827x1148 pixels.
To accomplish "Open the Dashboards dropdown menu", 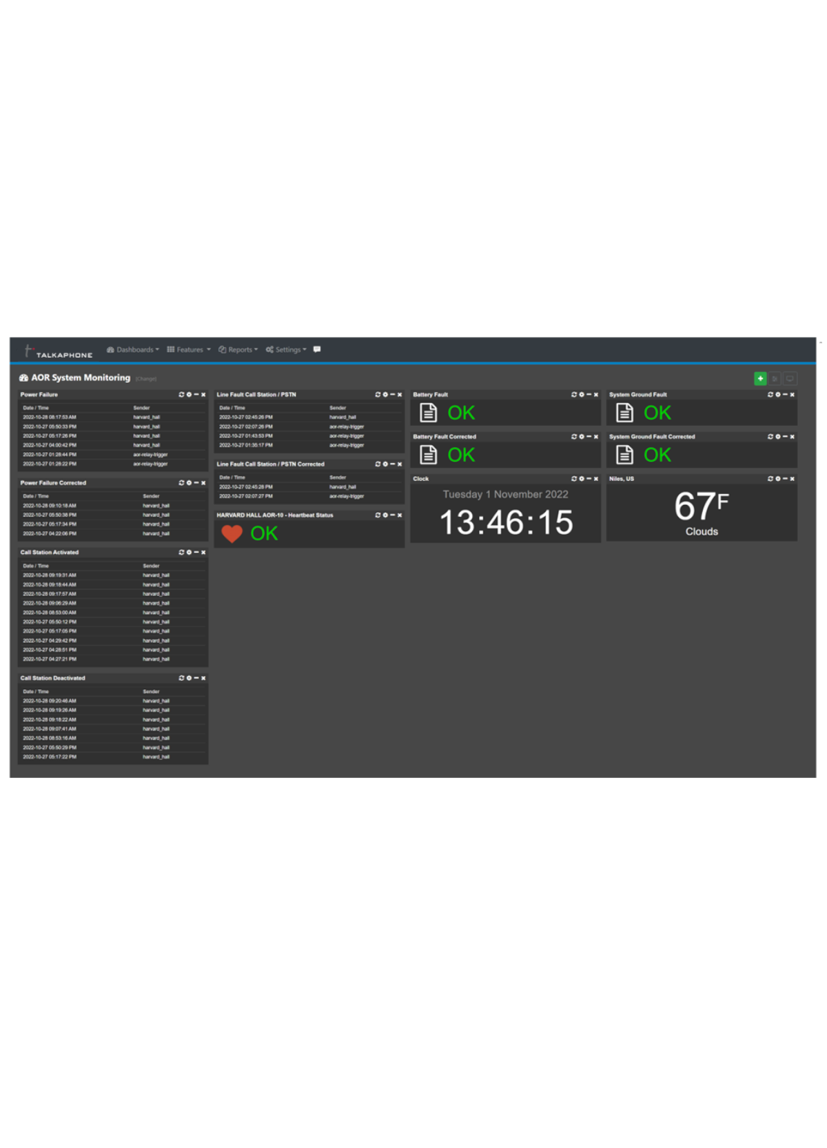I will pyautogui.click(x=132, y=350).
